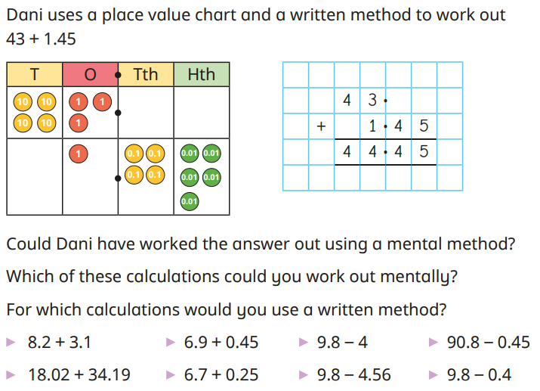Click the calculation 9.8 – 4
This screenshot has height=391, width=540.
[342, 343]
